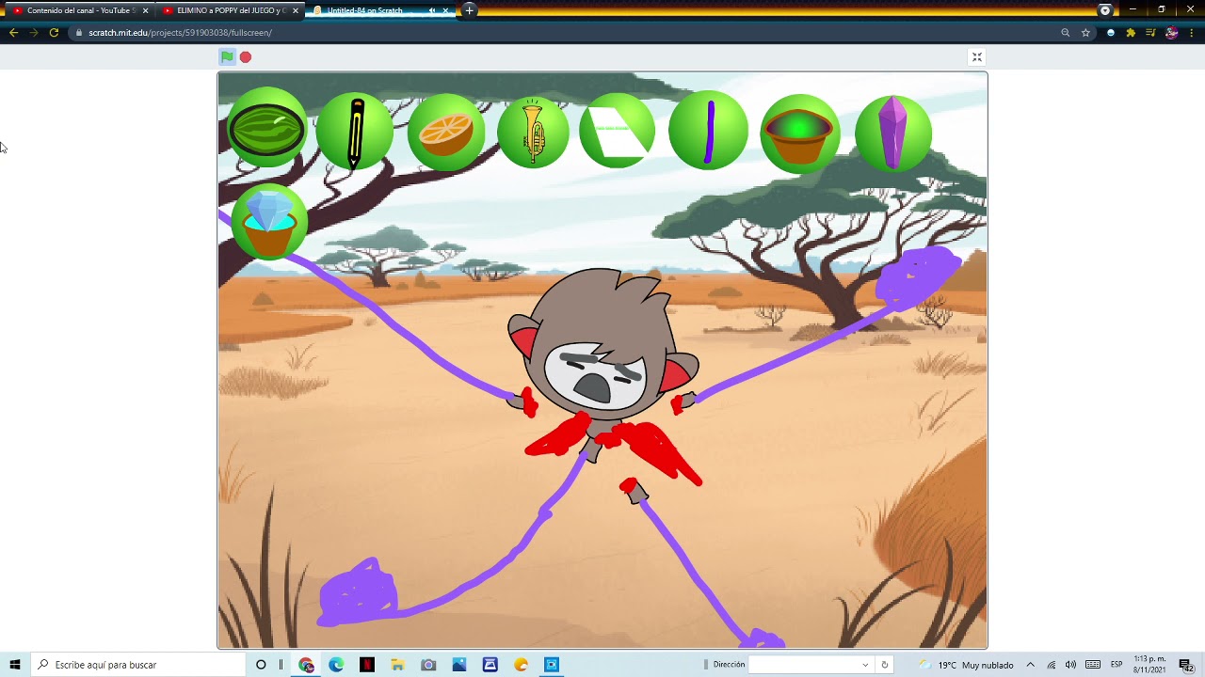Reload the Scratch page
Screen dimensions: 1205x677
(54, 32)
